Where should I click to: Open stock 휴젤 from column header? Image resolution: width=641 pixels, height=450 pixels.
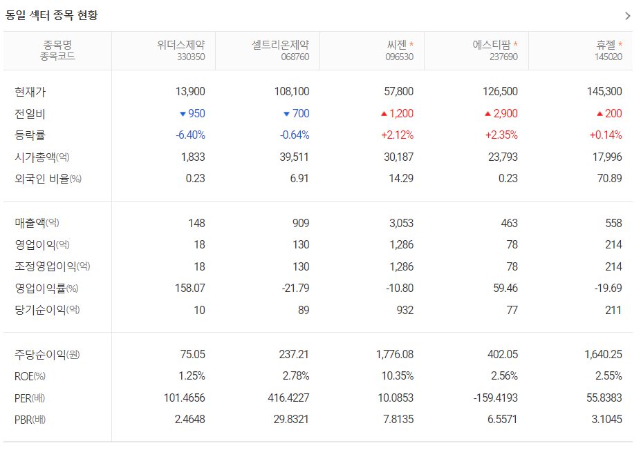[606, 44]
